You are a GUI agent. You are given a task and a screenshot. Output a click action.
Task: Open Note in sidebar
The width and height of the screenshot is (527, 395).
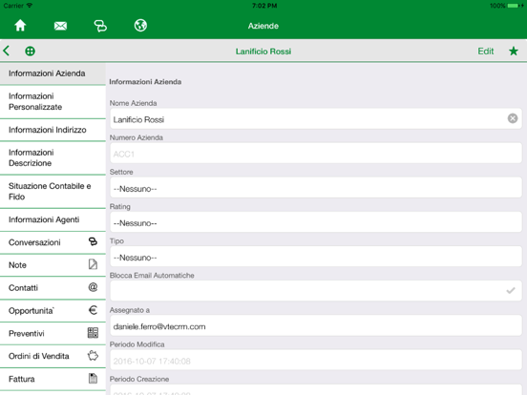coord(53,265)
